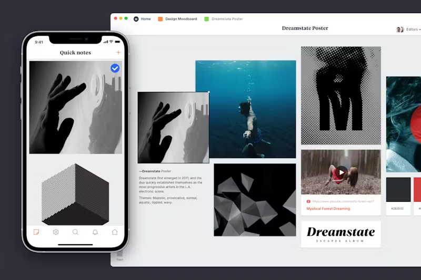Tap the orange plus icon in Quick notes
Image resolution: width=421 pixels, height=280 pixels.
[x=118, y=53]
